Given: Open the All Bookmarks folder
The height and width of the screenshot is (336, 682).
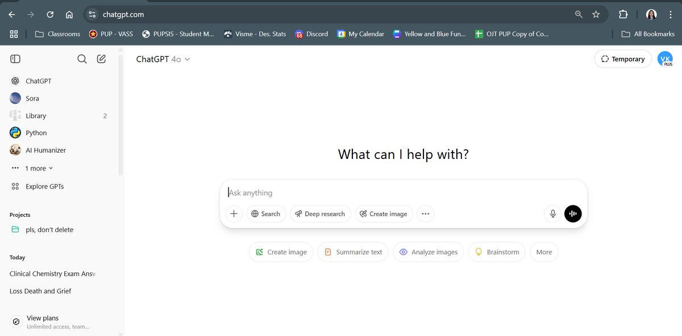Looking at the screenshot, I should coord(648,34).
